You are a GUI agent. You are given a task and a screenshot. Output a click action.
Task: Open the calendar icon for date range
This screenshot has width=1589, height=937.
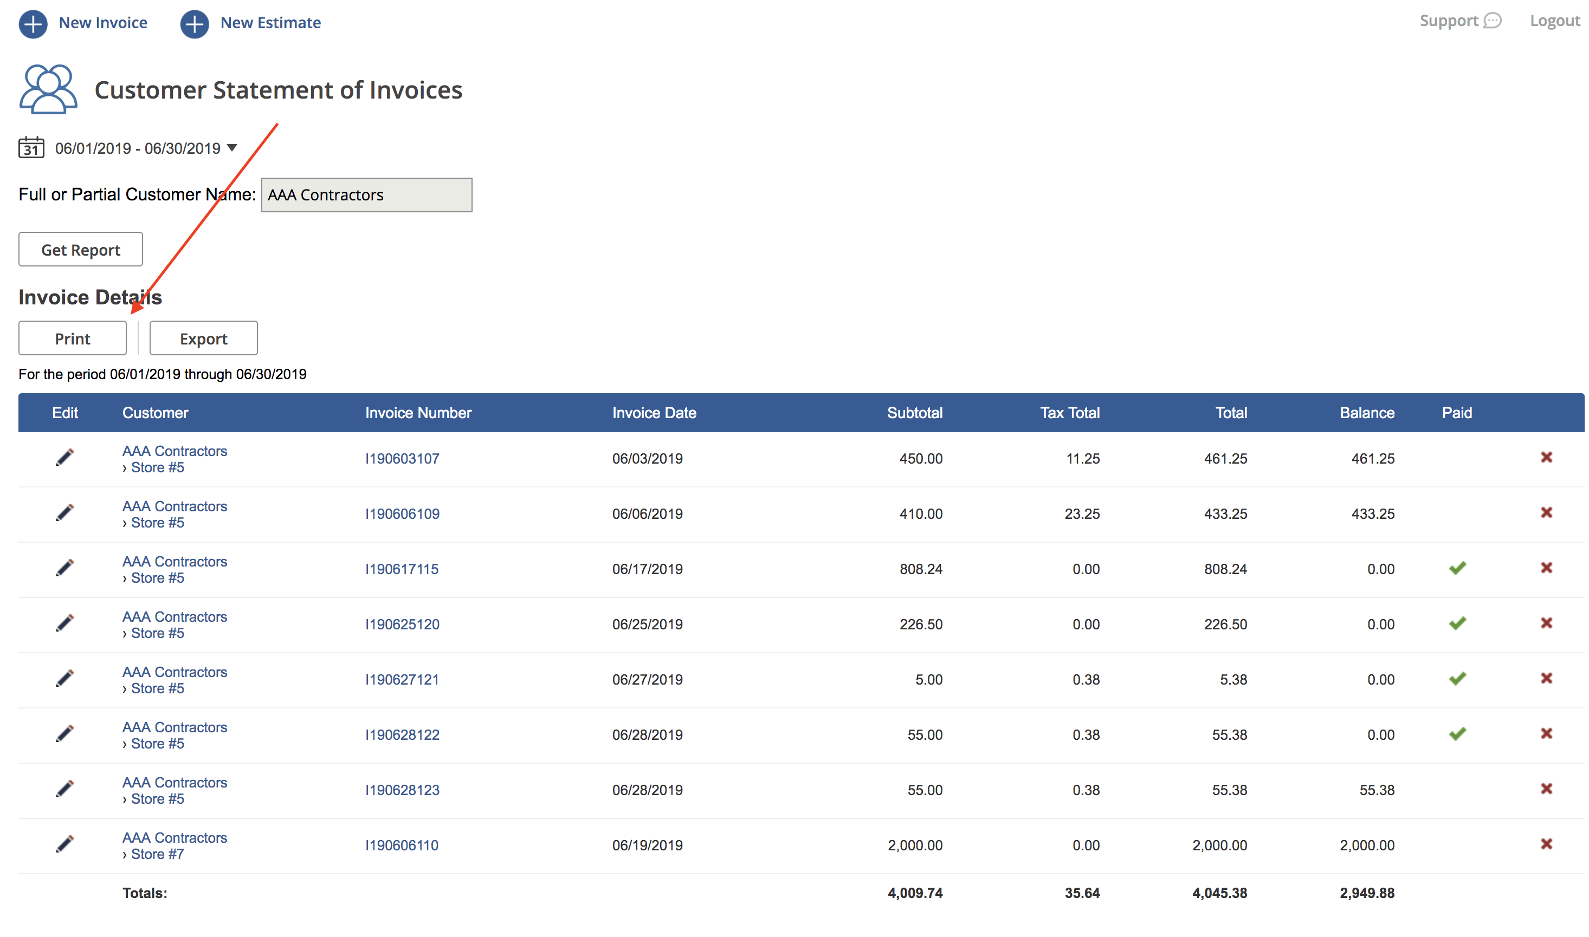31,147
